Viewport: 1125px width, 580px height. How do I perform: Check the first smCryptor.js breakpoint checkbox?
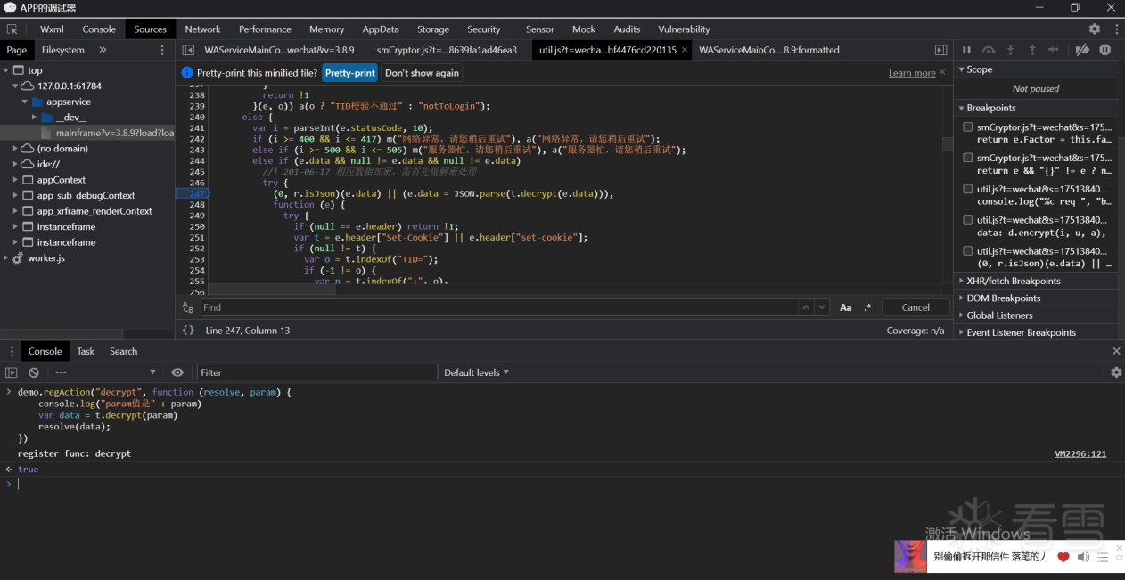967,127
